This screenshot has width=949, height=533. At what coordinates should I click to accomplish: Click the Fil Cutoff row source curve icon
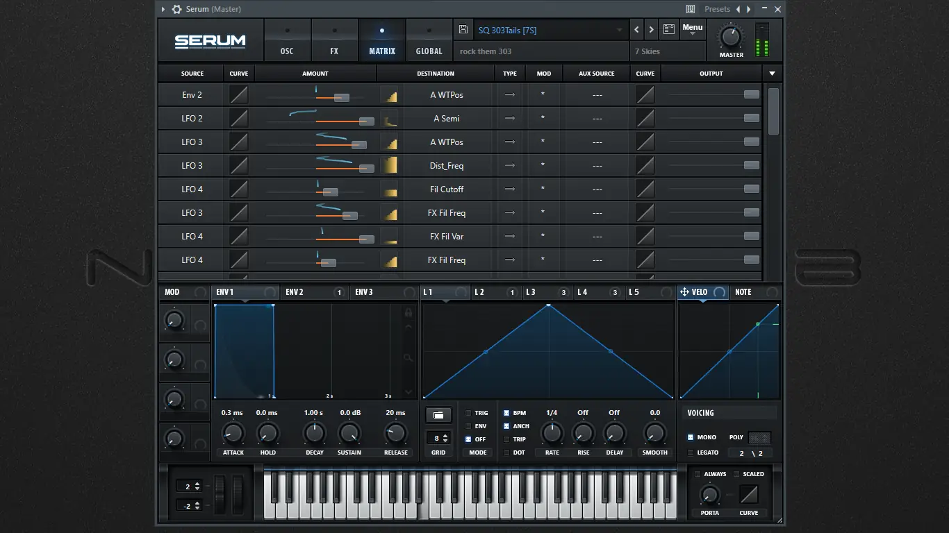point(239,189)
